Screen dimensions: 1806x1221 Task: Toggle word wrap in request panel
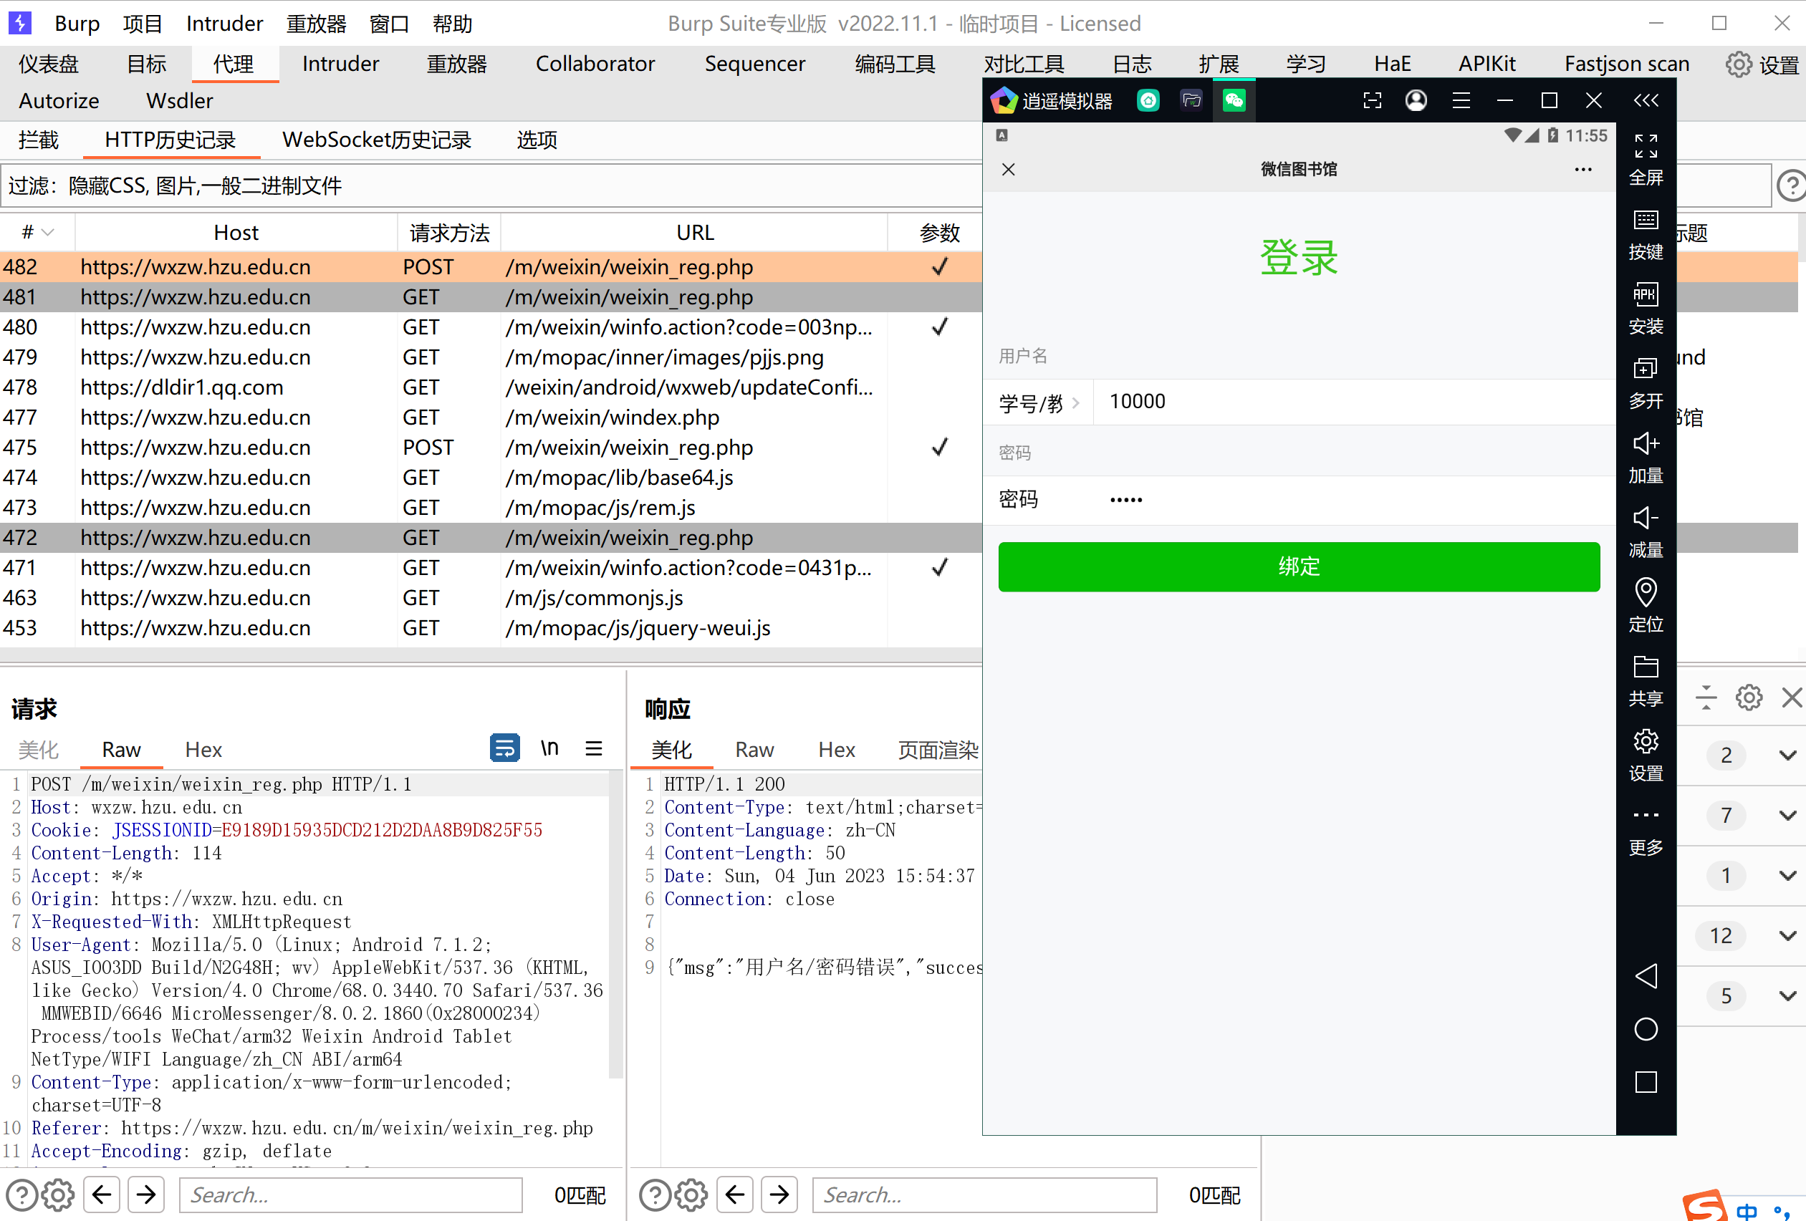504,748
